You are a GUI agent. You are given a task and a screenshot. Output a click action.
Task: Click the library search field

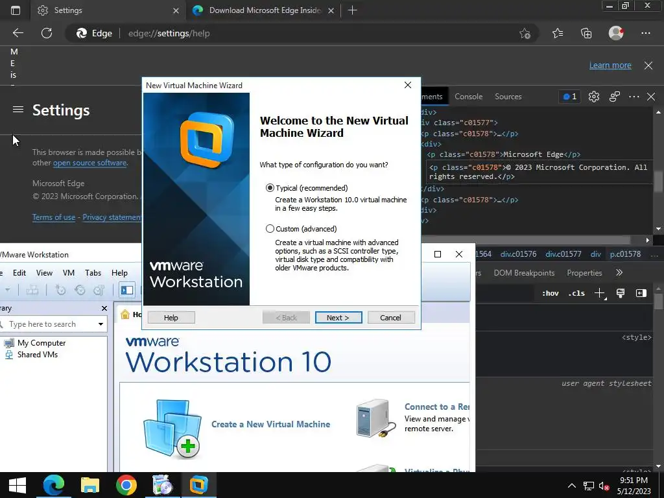[50, 324]
